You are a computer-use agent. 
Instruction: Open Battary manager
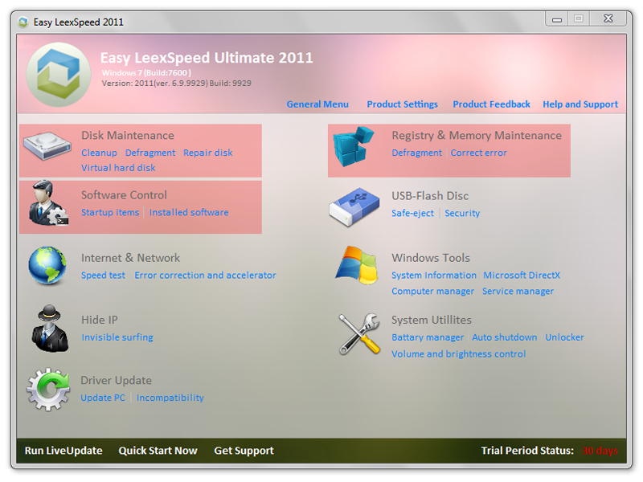[x=428, y=337]
